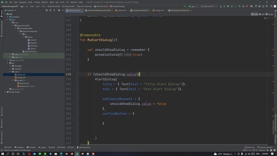Open the VCS menu
Viewport: 277px width, 156px height.
point(68,2)
